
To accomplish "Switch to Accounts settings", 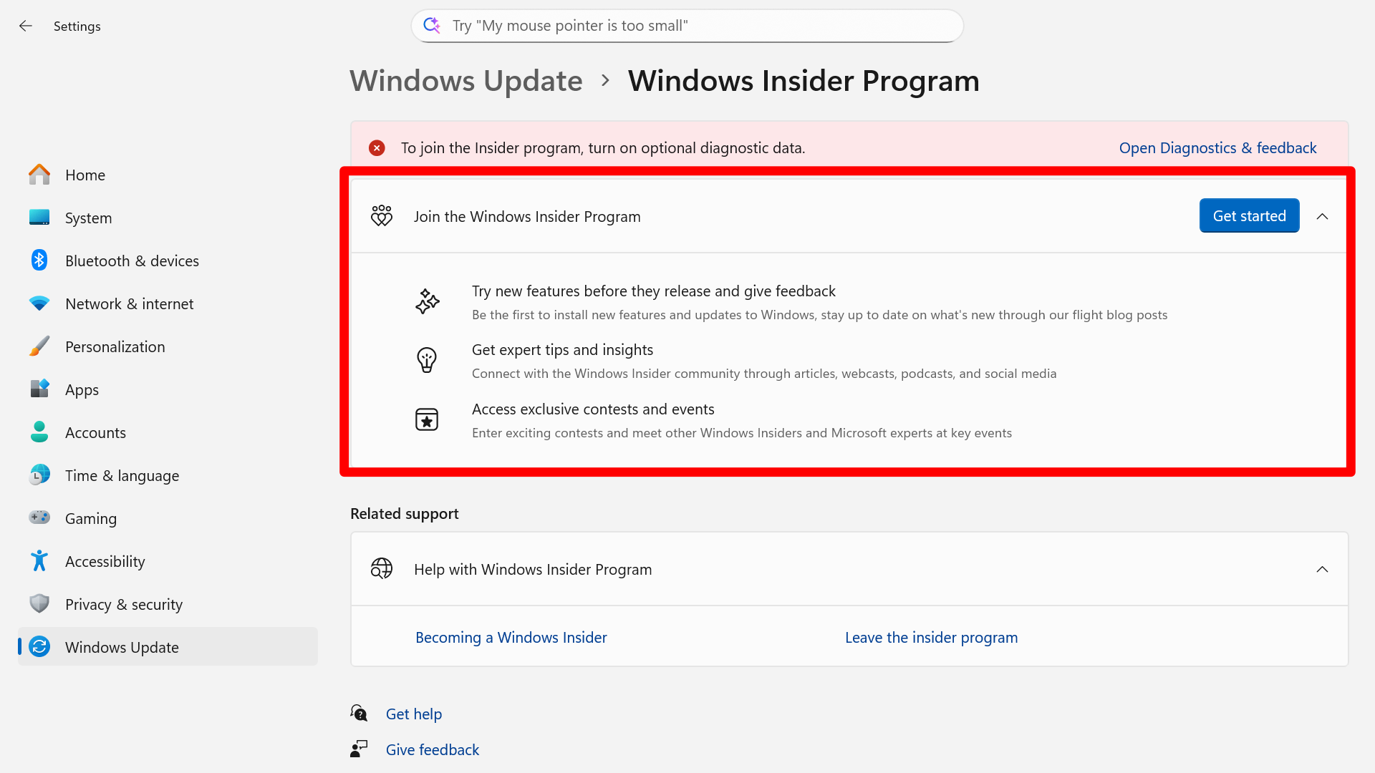I will [95, 432].
